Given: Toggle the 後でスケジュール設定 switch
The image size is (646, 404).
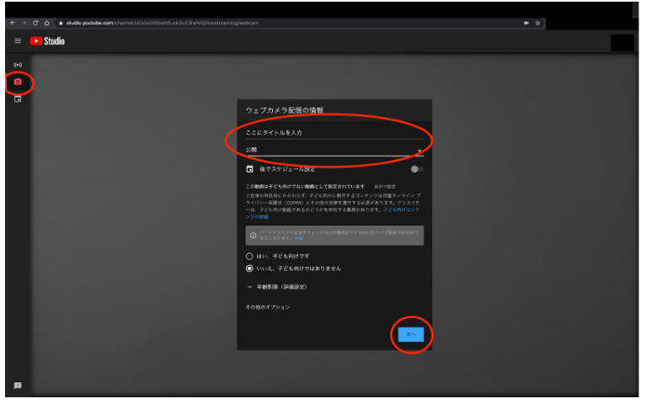Looking at the screenshot, I should [417, 169].
